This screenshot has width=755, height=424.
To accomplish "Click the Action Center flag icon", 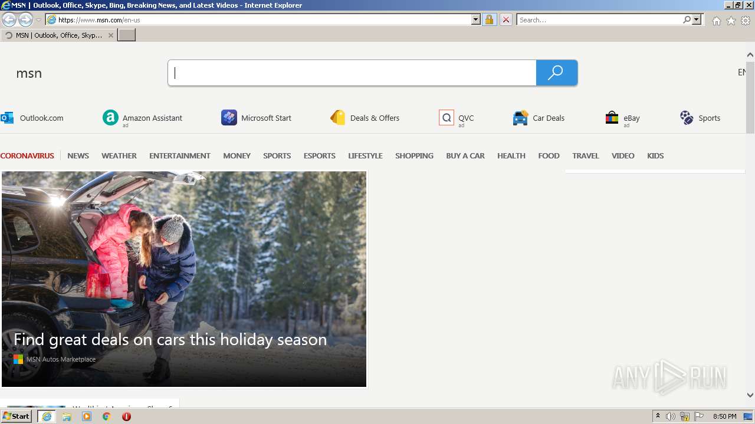I will tap(699, 416).
